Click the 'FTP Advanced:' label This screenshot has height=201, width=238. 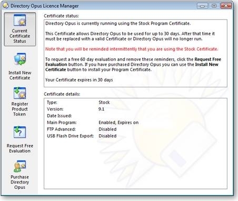[x=61, y=129]
